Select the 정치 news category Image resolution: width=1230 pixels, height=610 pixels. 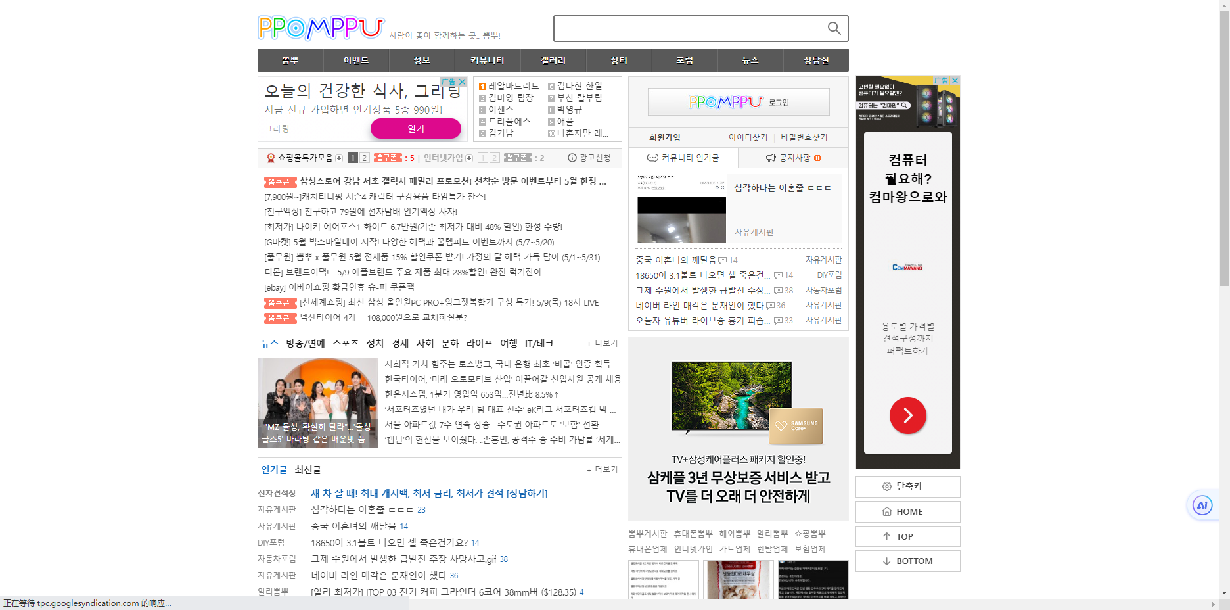(375, 343)
